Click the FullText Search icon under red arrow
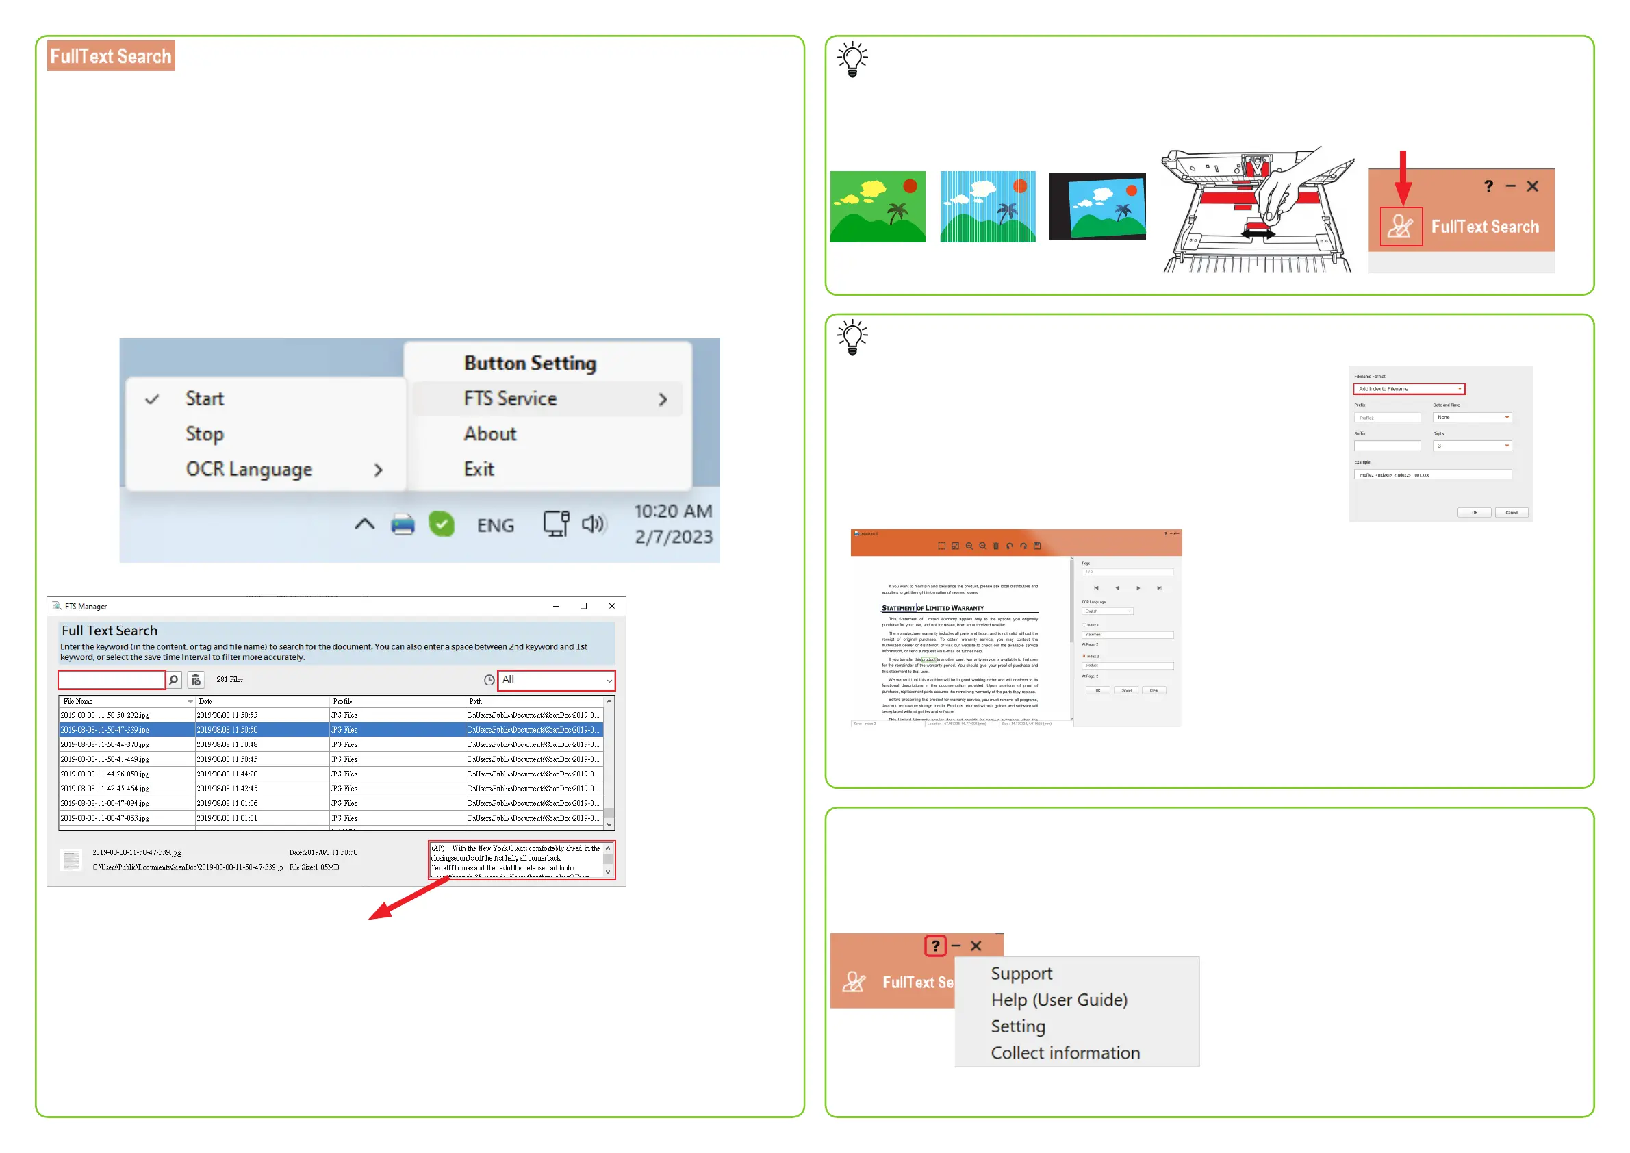The height and width of the screenshot is (1153, 1630). [1401, 227]
